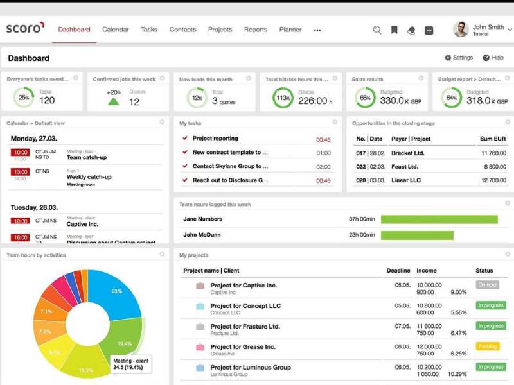This screenshot has height=385, width=514.
Task: Open the Planner tab
Action: [x=290, y=30]
